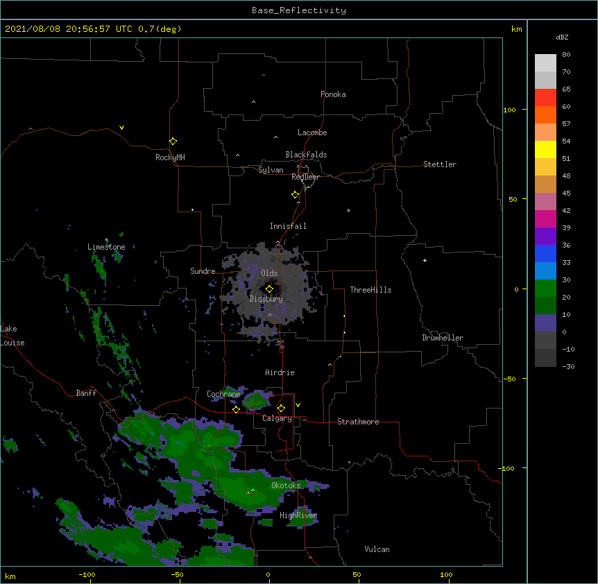Viewport: 598px width, 584px height.
Task: Click the Cochrane city label
Action: (x=223, y=394)
